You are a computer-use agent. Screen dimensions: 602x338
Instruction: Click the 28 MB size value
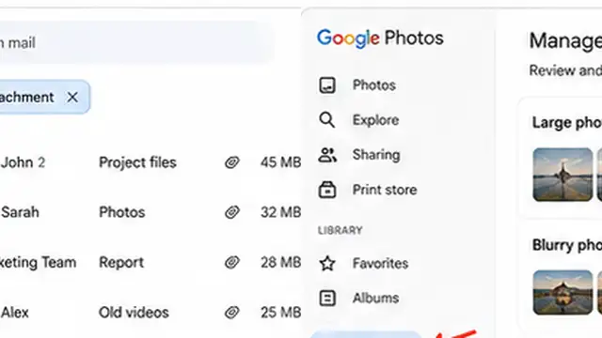(280, 263)
